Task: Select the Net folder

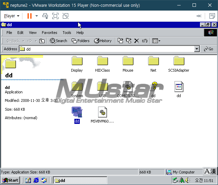Action: click(153, 64)
